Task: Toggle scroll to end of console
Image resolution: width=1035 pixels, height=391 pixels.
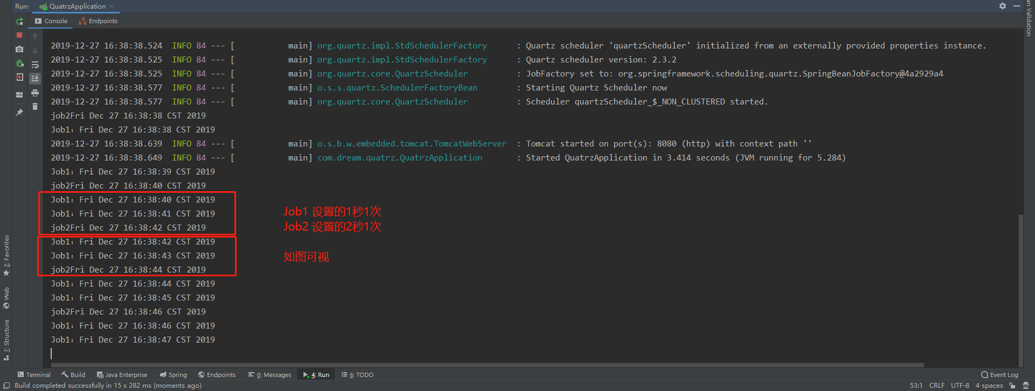Action: coord(35,79)
